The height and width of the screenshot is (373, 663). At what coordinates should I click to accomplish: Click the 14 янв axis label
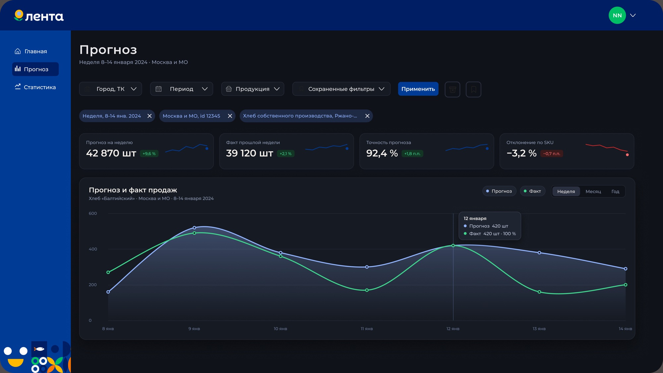[x=625, y=329]
